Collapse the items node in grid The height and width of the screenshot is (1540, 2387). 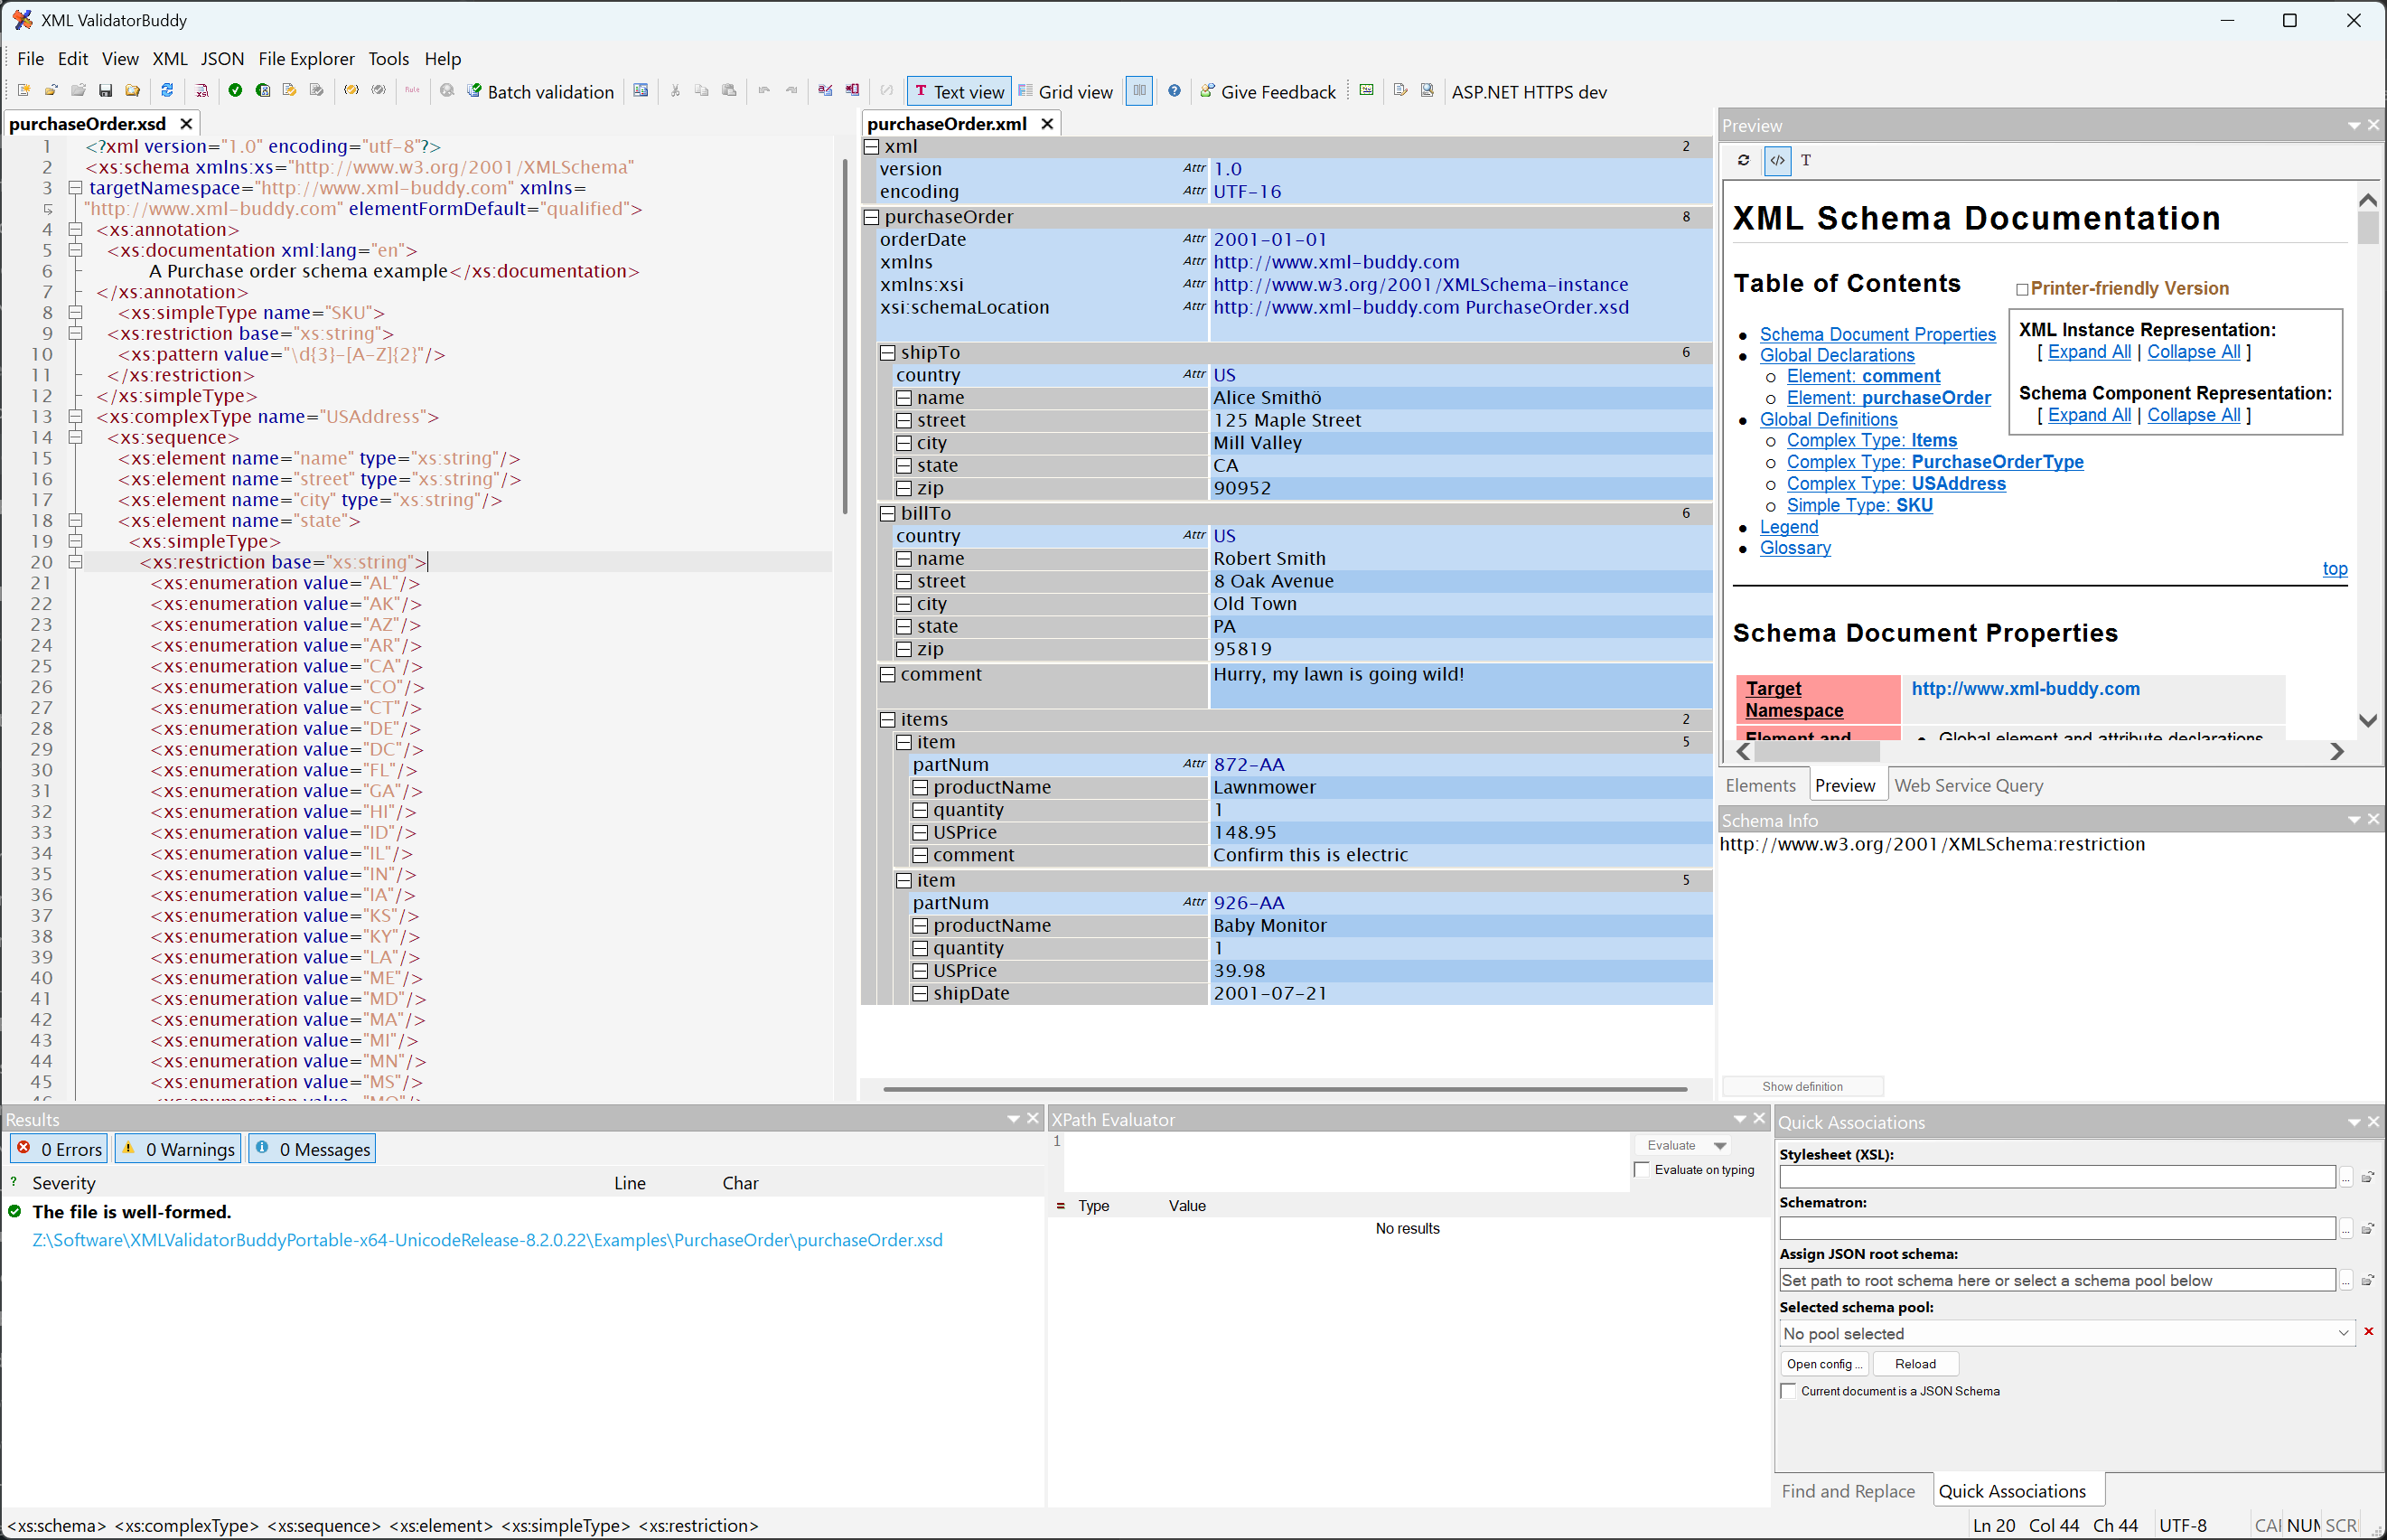tap(887, 720)
